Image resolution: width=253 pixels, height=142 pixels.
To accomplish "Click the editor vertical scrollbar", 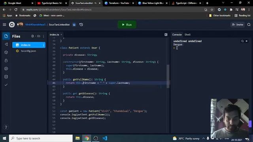I will (168, 76).
